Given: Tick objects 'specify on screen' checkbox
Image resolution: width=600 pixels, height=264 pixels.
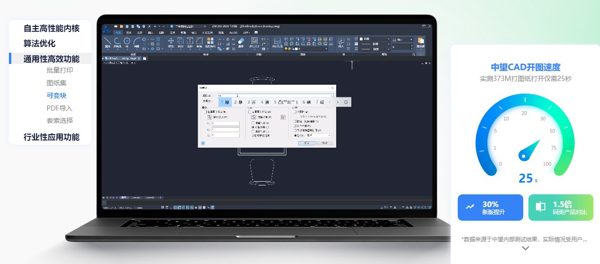Looking at the screenshot, I should 250,112.
